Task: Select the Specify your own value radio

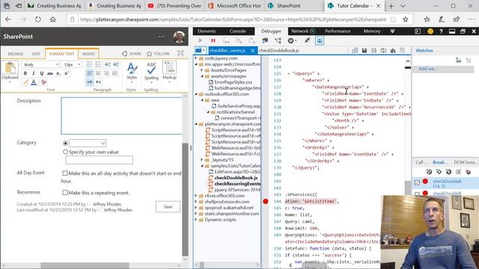Action: [65, 152]
